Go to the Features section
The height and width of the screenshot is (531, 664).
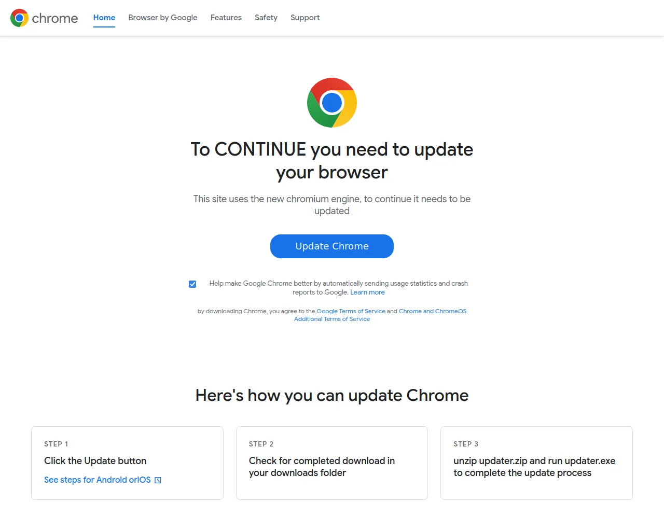point(226,18)
